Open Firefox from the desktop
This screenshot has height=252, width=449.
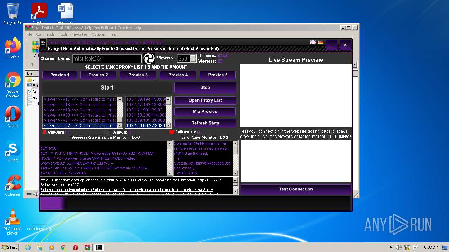[13, 48]
